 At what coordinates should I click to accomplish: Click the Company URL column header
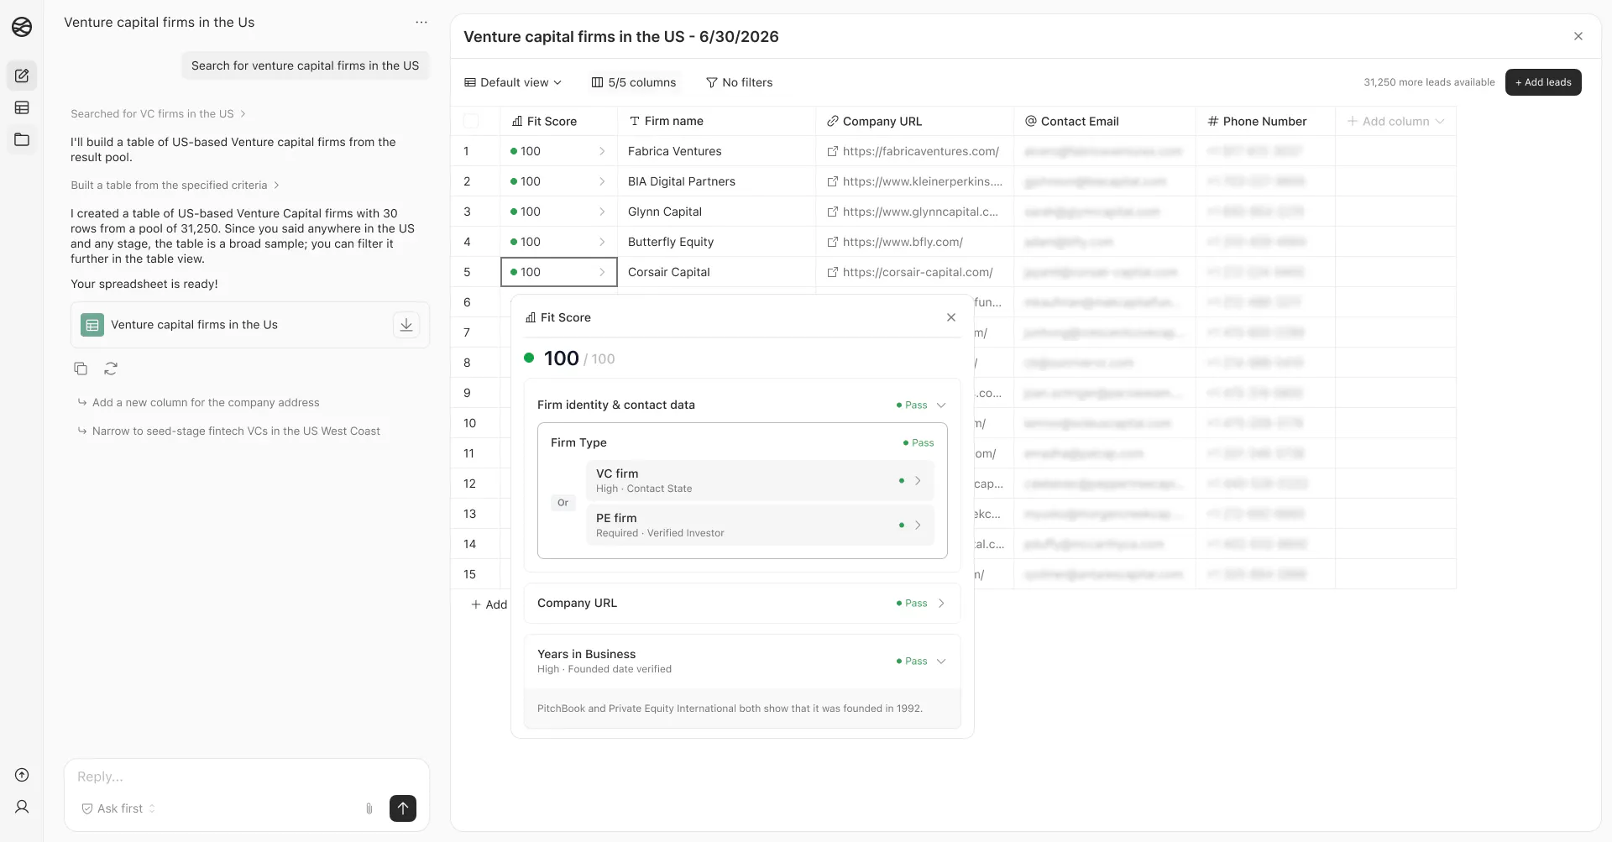[914, 121]
